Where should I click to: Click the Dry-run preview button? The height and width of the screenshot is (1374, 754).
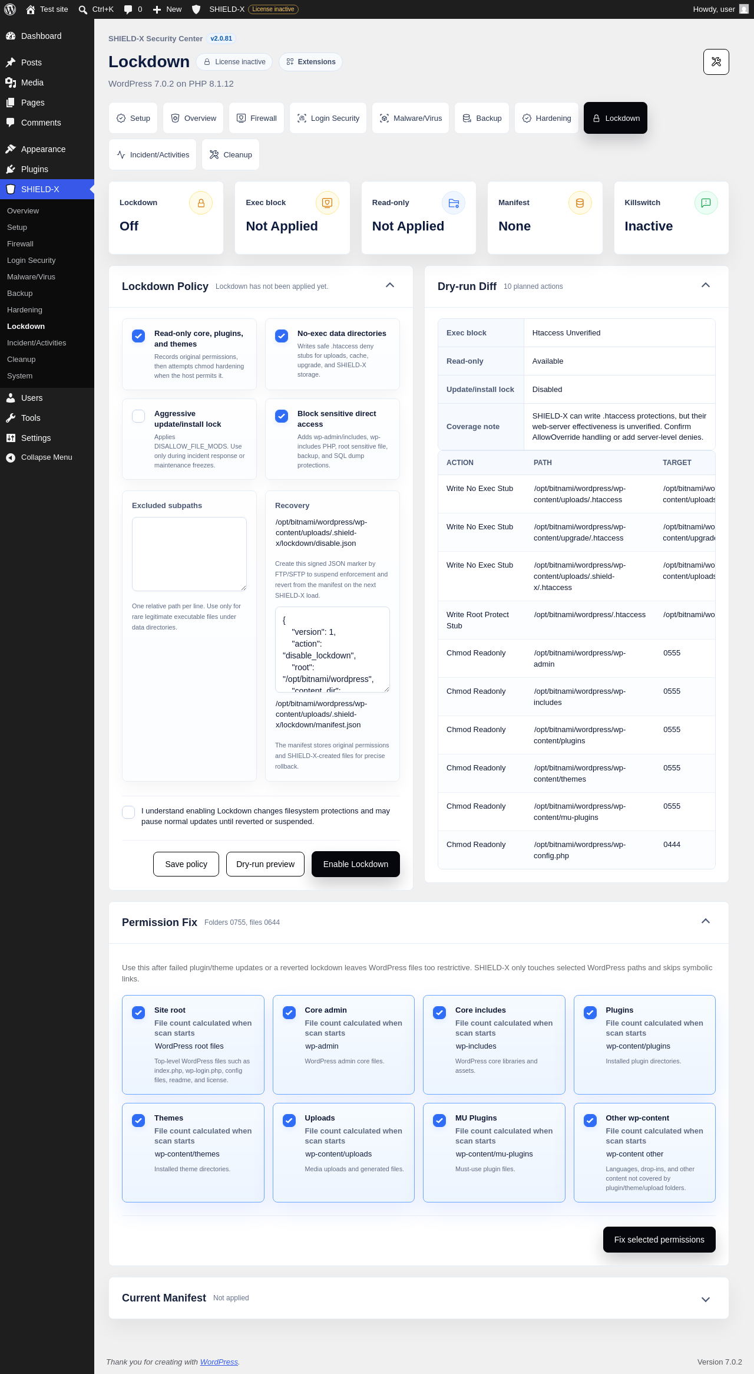[266, 864]
